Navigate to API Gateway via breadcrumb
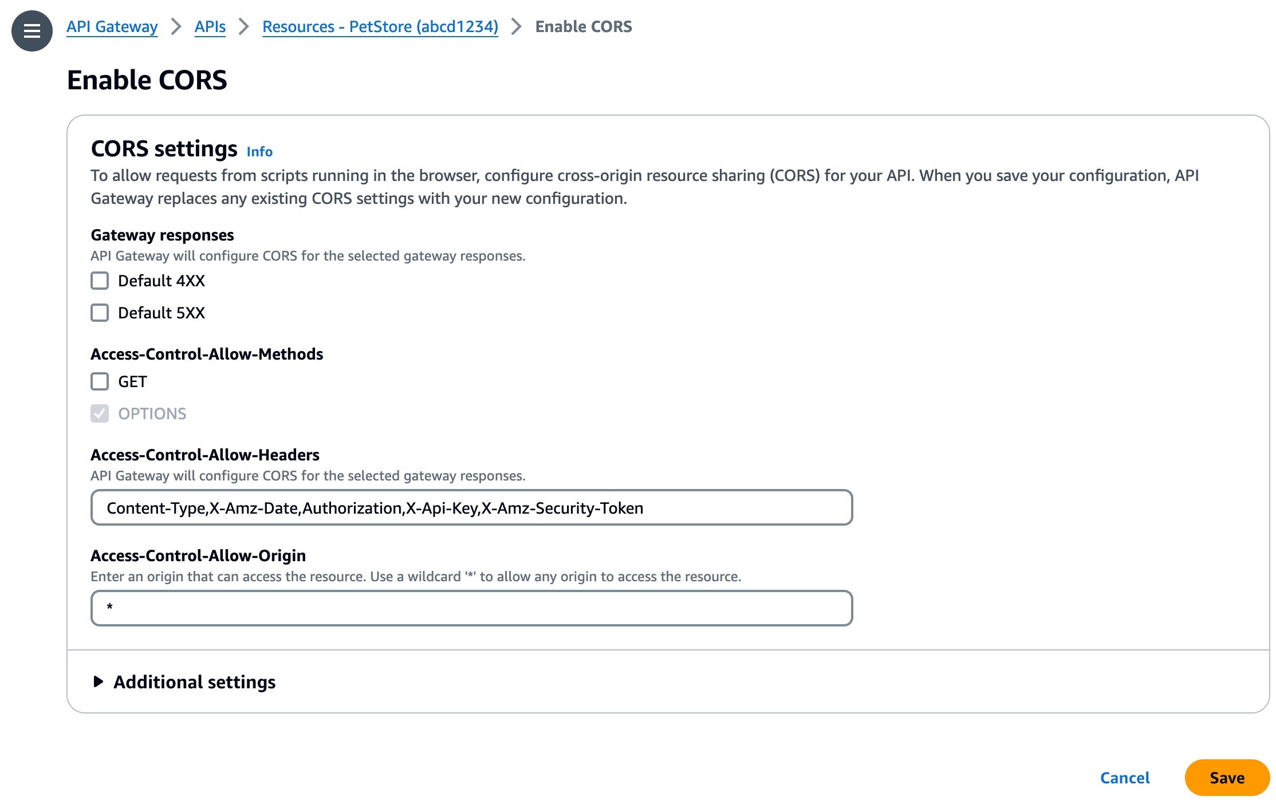Image resolution: width=1276 pixels, height=812 pixels. 112,26
